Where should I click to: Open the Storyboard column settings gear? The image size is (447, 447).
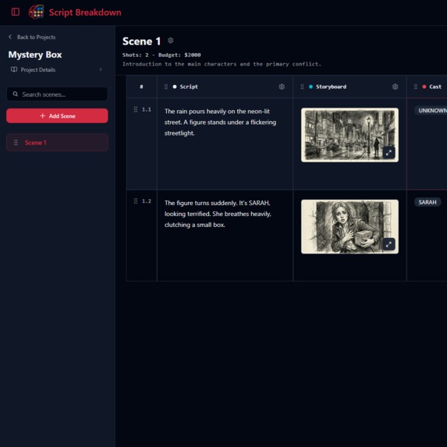[395, 87]
